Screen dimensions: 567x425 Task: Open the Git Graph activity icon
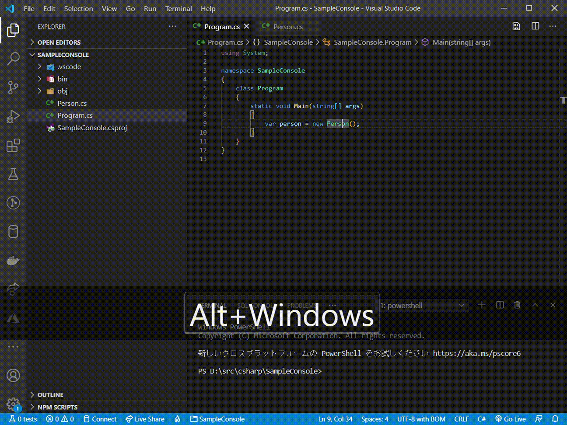pyautogui.click(x=13, y=203)
